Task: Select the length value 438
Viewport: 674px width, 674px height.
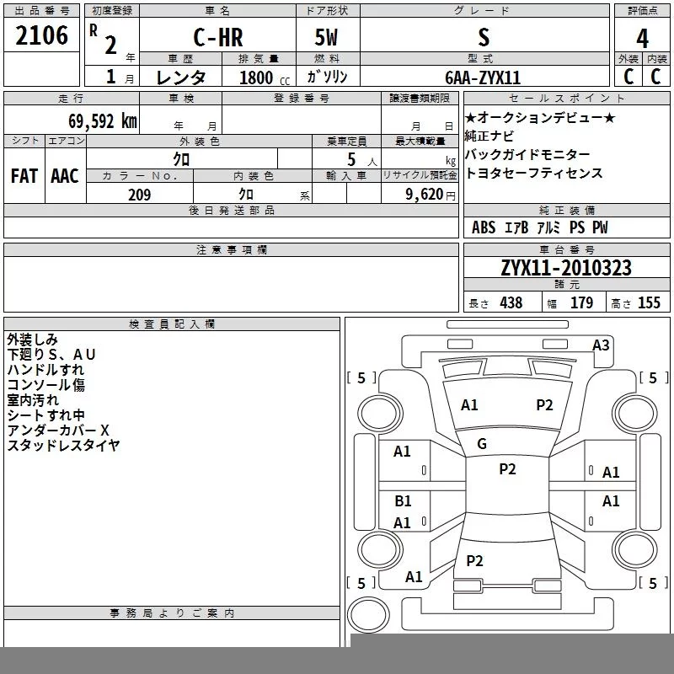Action: pos(511,302)
